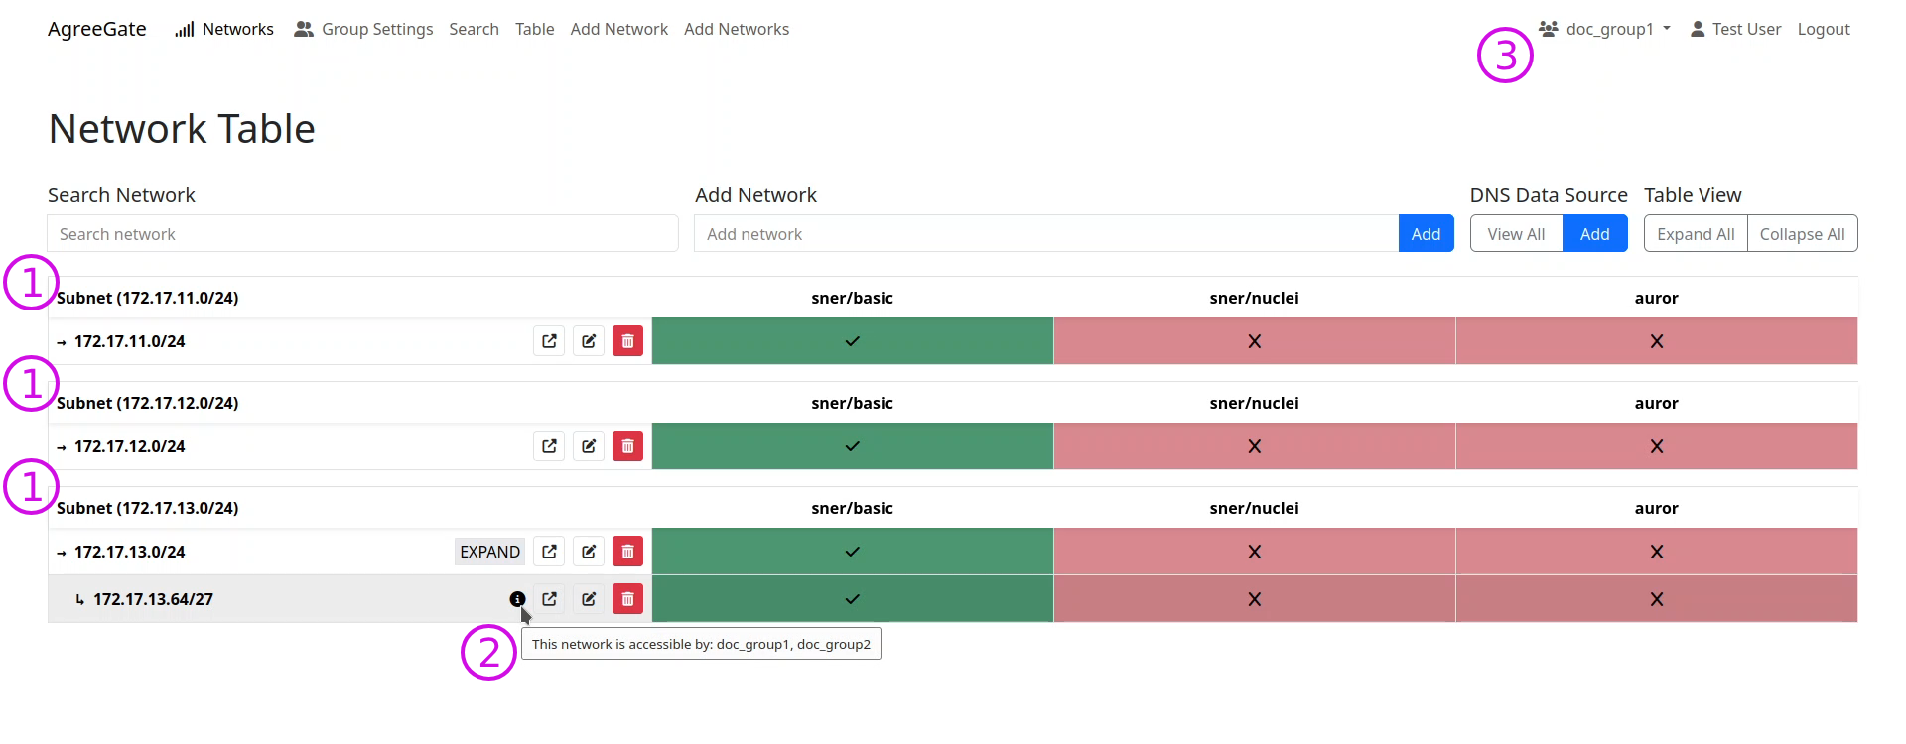Edit the 172.17.13.64/27 subnet

point(589,599)
